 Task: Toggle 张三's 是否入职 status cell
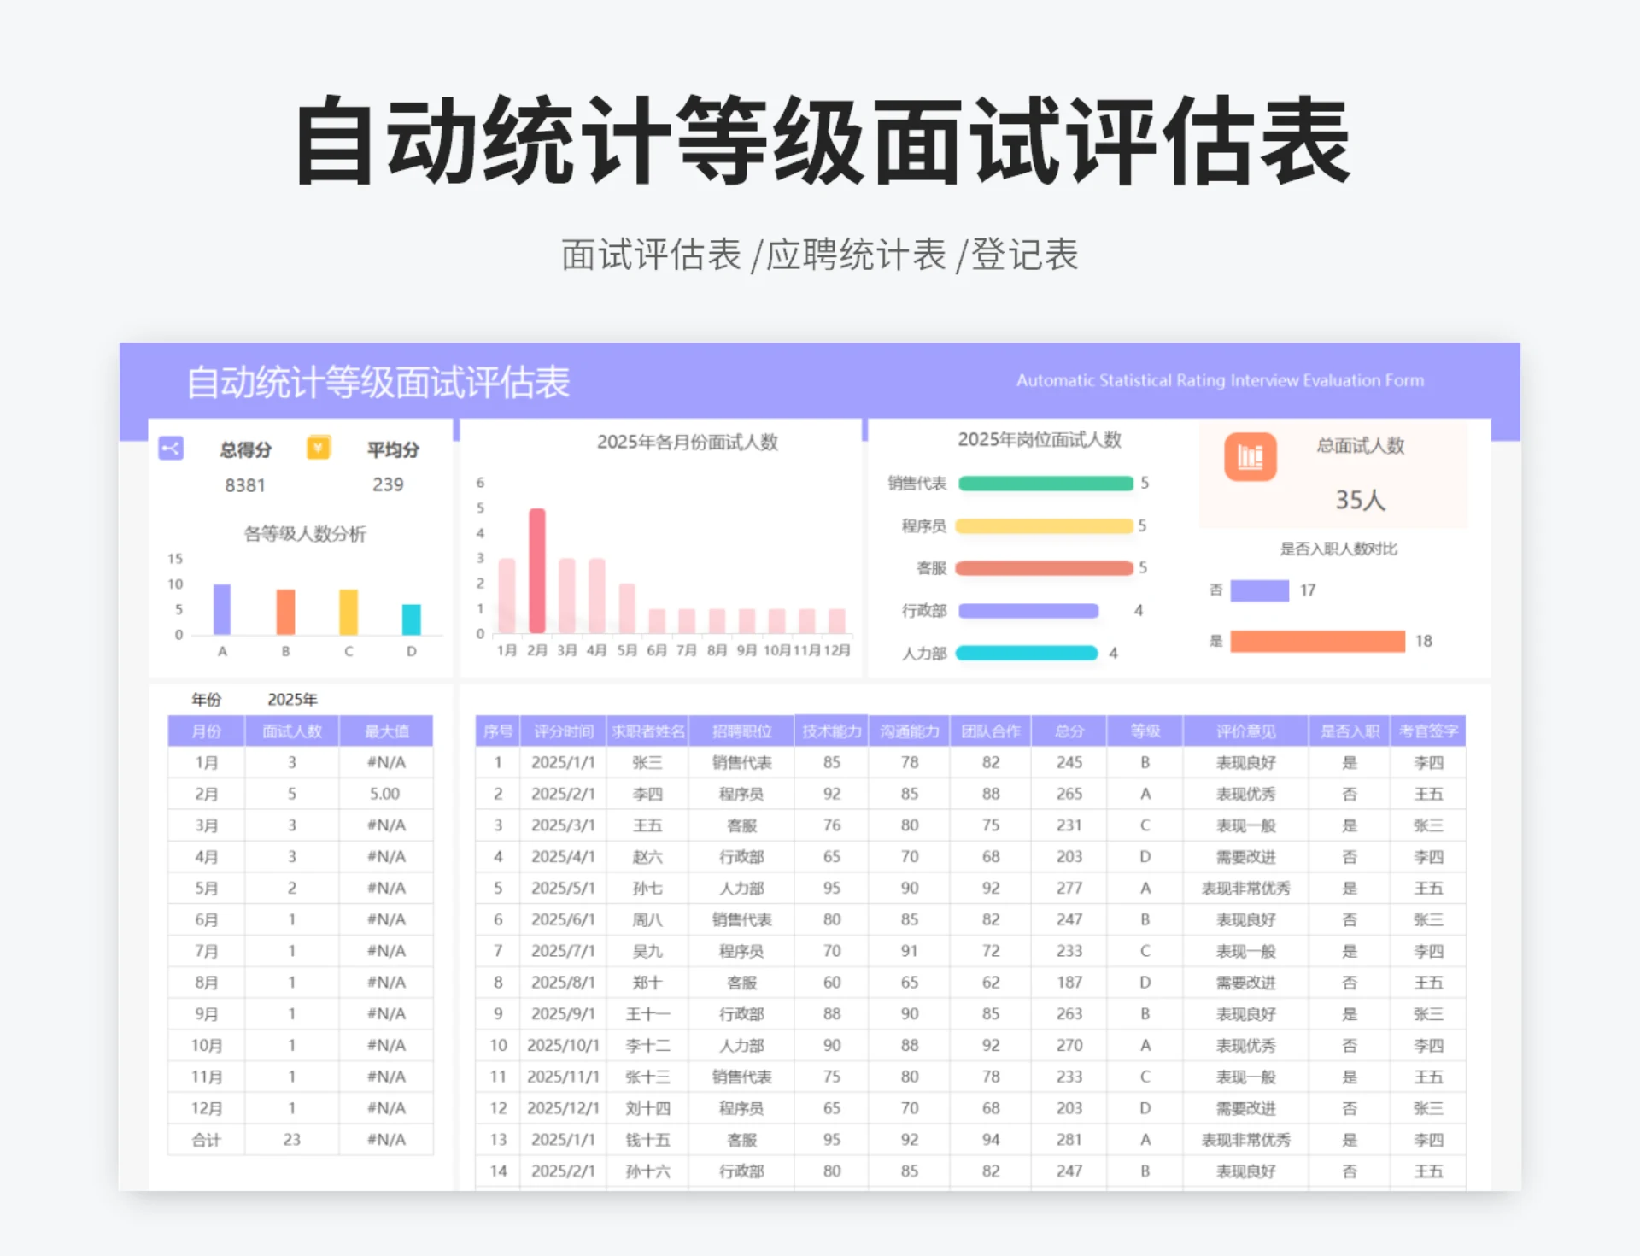coord(1350,762)
